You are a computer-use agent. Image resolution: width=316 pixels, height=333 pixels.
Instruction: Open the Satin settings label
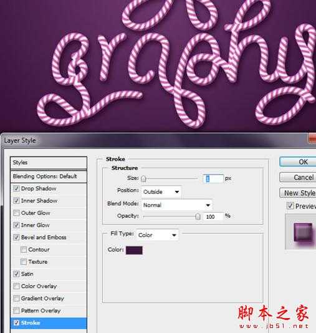(x=27, y=274)
